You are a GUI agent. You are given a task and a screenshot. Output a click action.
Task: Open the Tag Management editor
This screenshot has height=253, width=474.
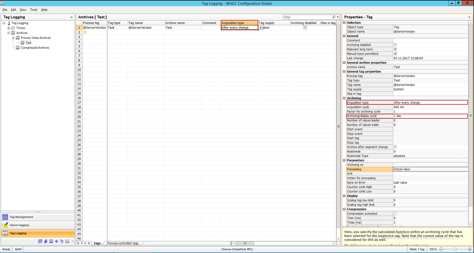37,217
